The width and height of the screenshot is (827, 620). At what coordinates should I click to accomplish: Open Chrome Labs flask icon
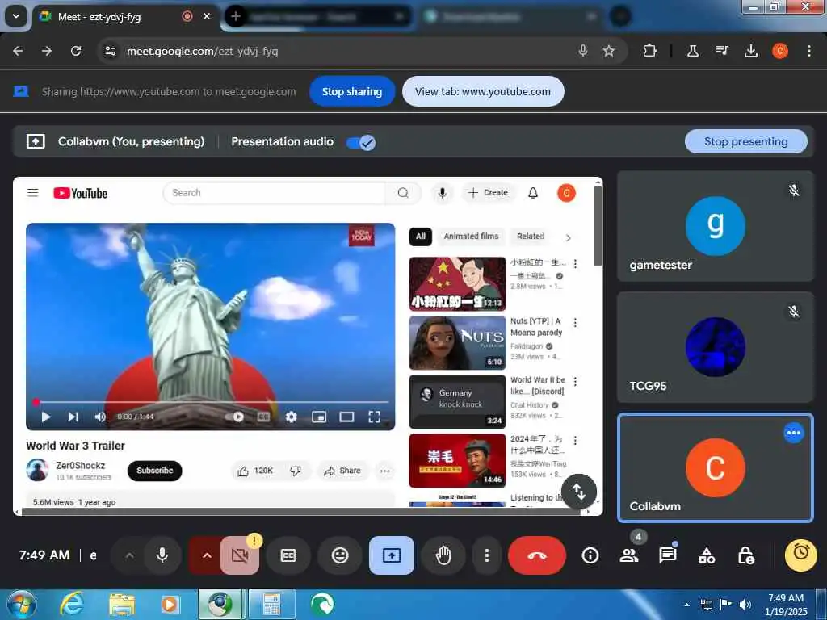pos(692,51)
